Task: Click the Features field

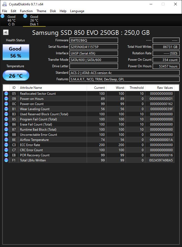Action: 124,79
